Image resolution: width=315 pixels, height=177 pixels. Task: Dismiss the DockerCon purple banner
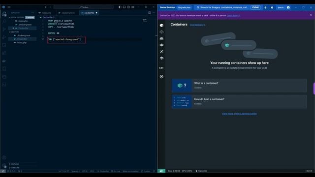pyautogui.click(x=311, y=15)
